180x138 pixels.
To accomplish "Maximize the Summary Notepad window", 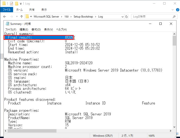I will coord(160,24).
